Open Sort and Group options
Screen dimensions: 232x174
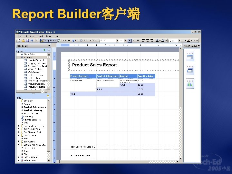[89, 40]
